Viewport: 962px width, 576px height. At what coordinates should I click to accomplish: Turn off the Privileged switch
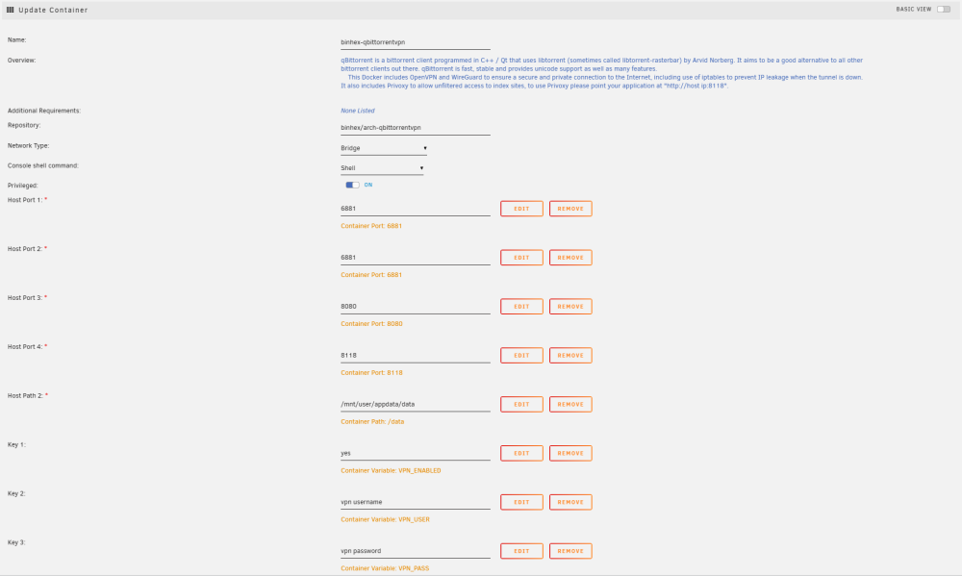[352, 185]
